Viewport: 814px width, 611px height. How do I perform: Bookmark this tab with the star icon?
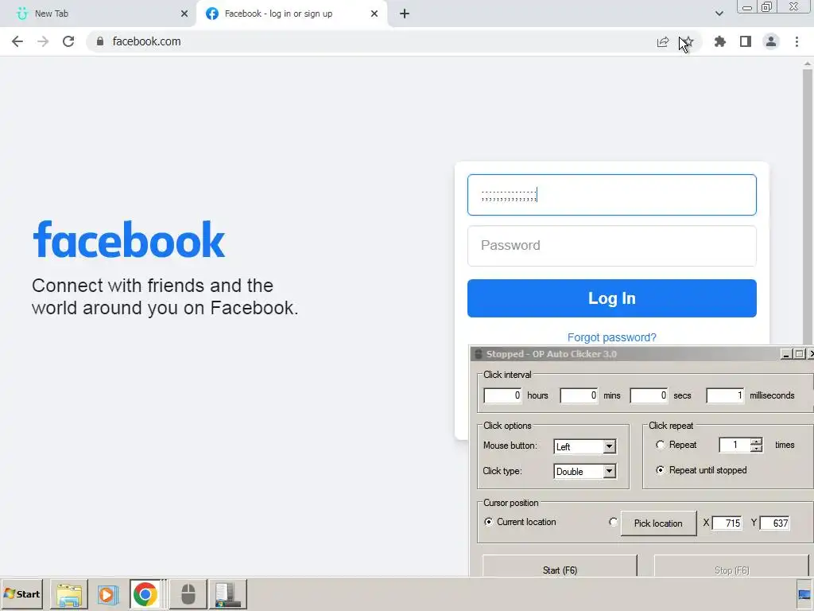(688, 41)
